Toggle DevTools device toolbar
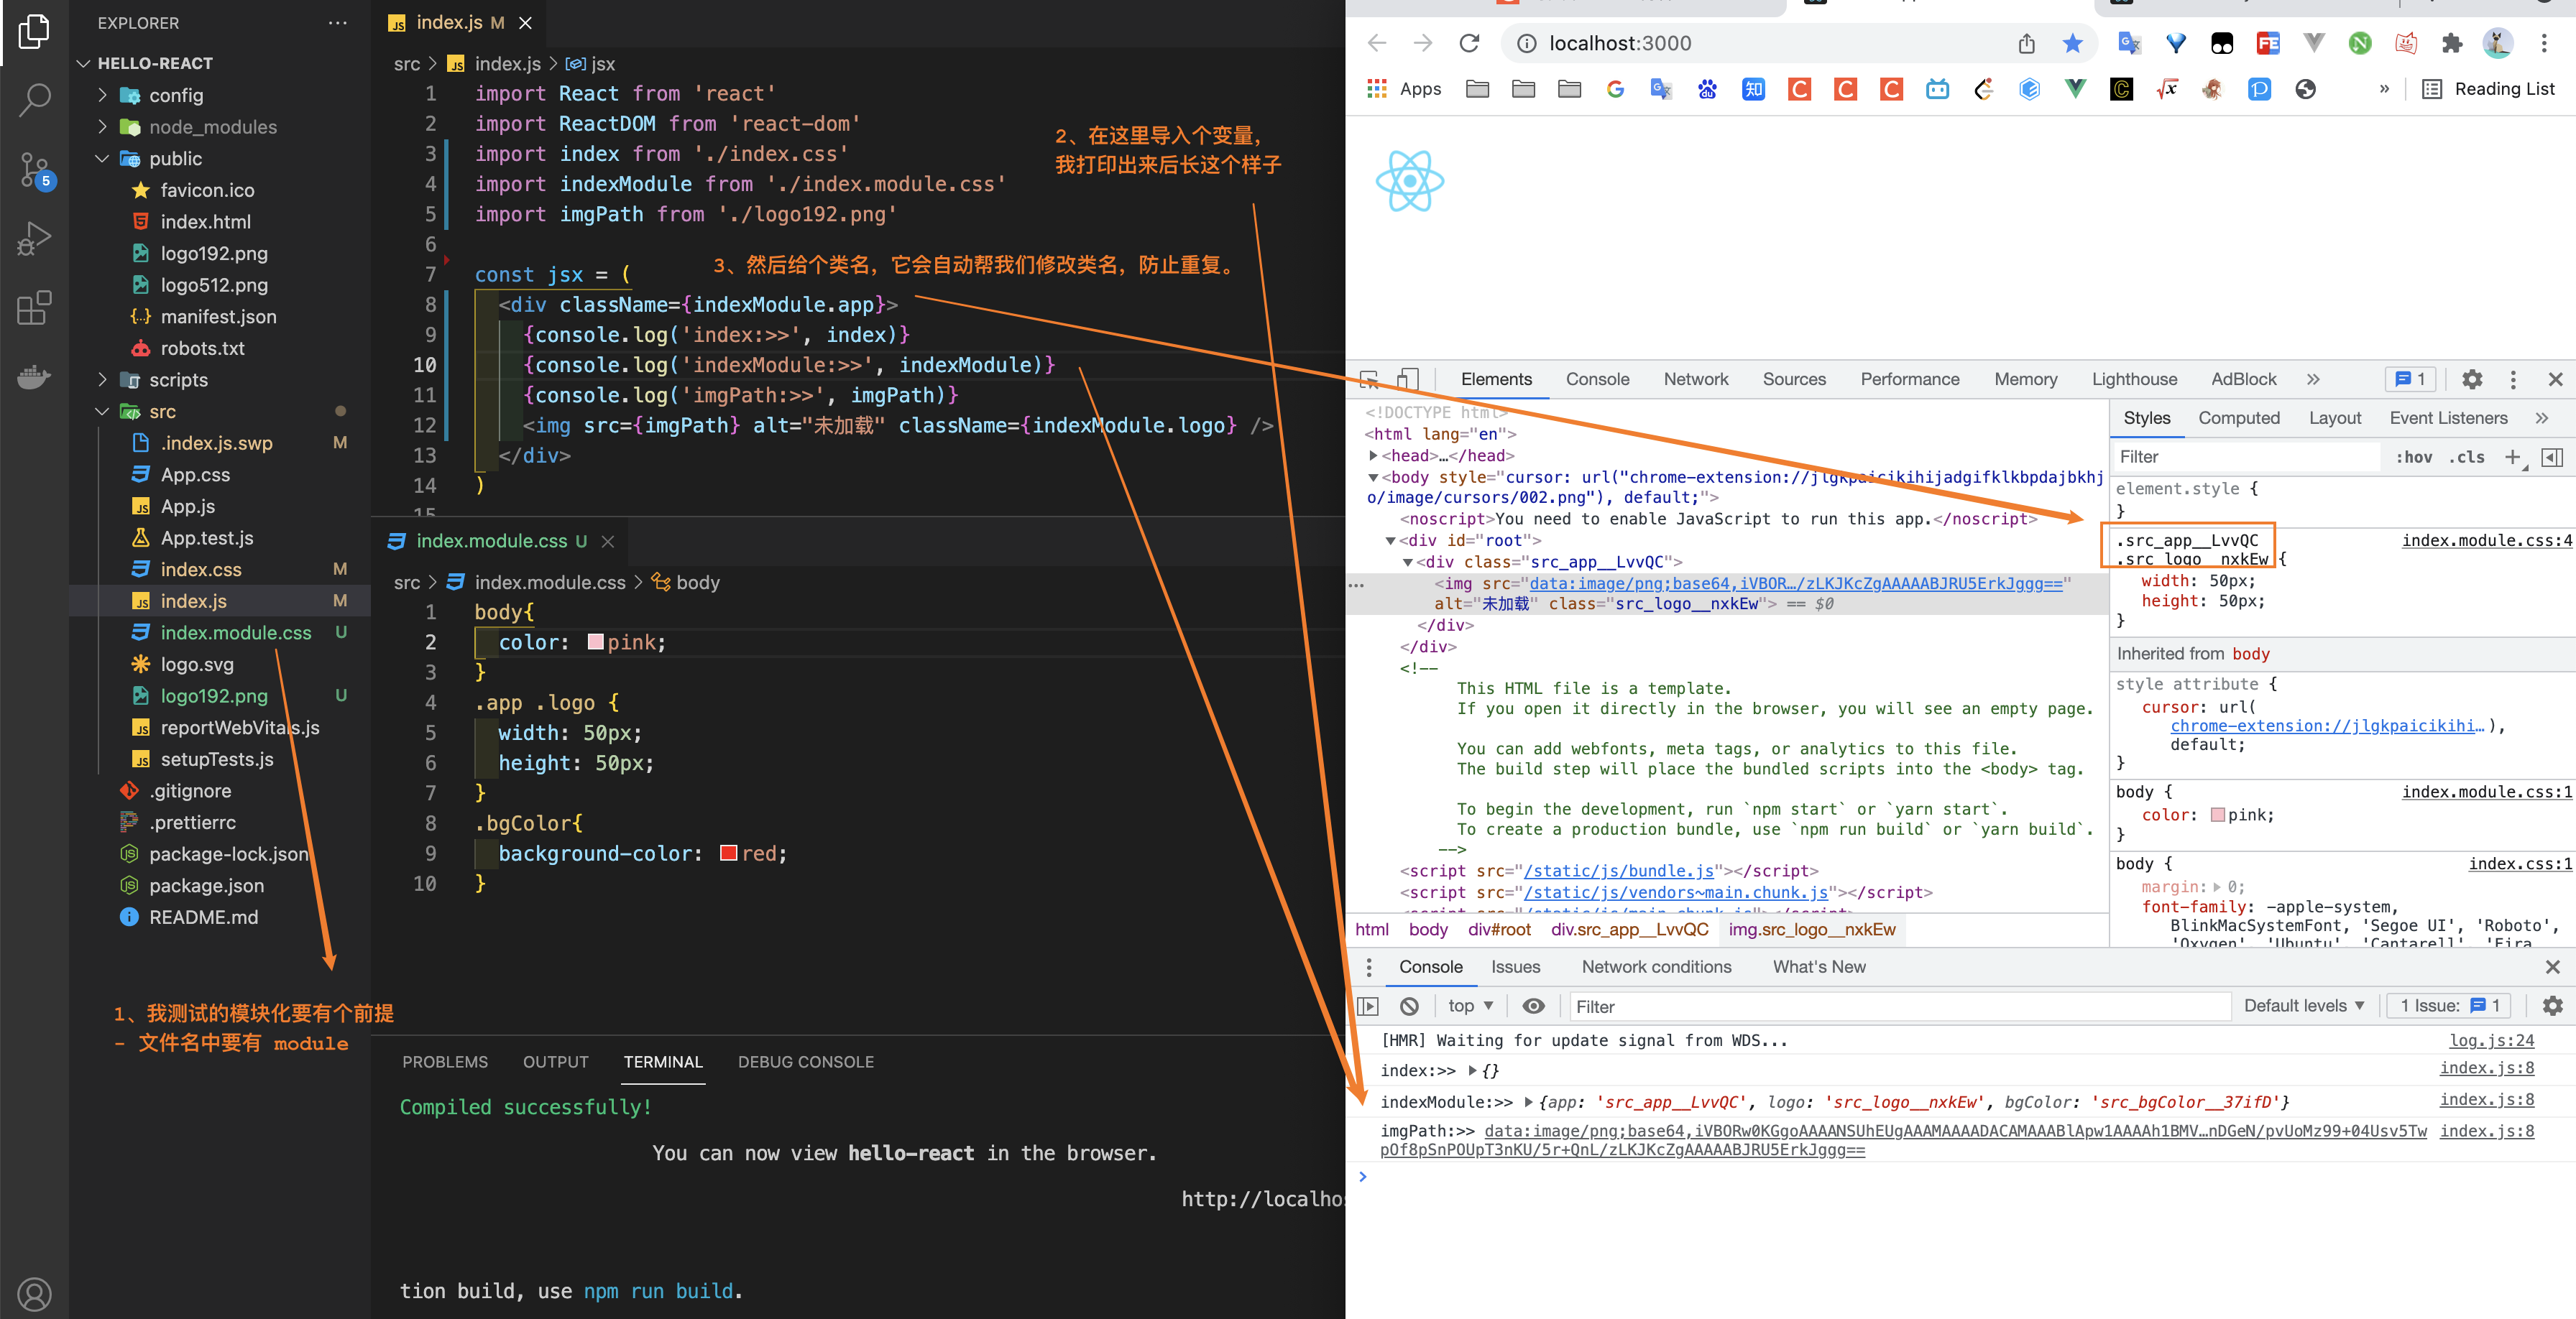Viewport: 2576px width, 1319px height. [1408, 380]
